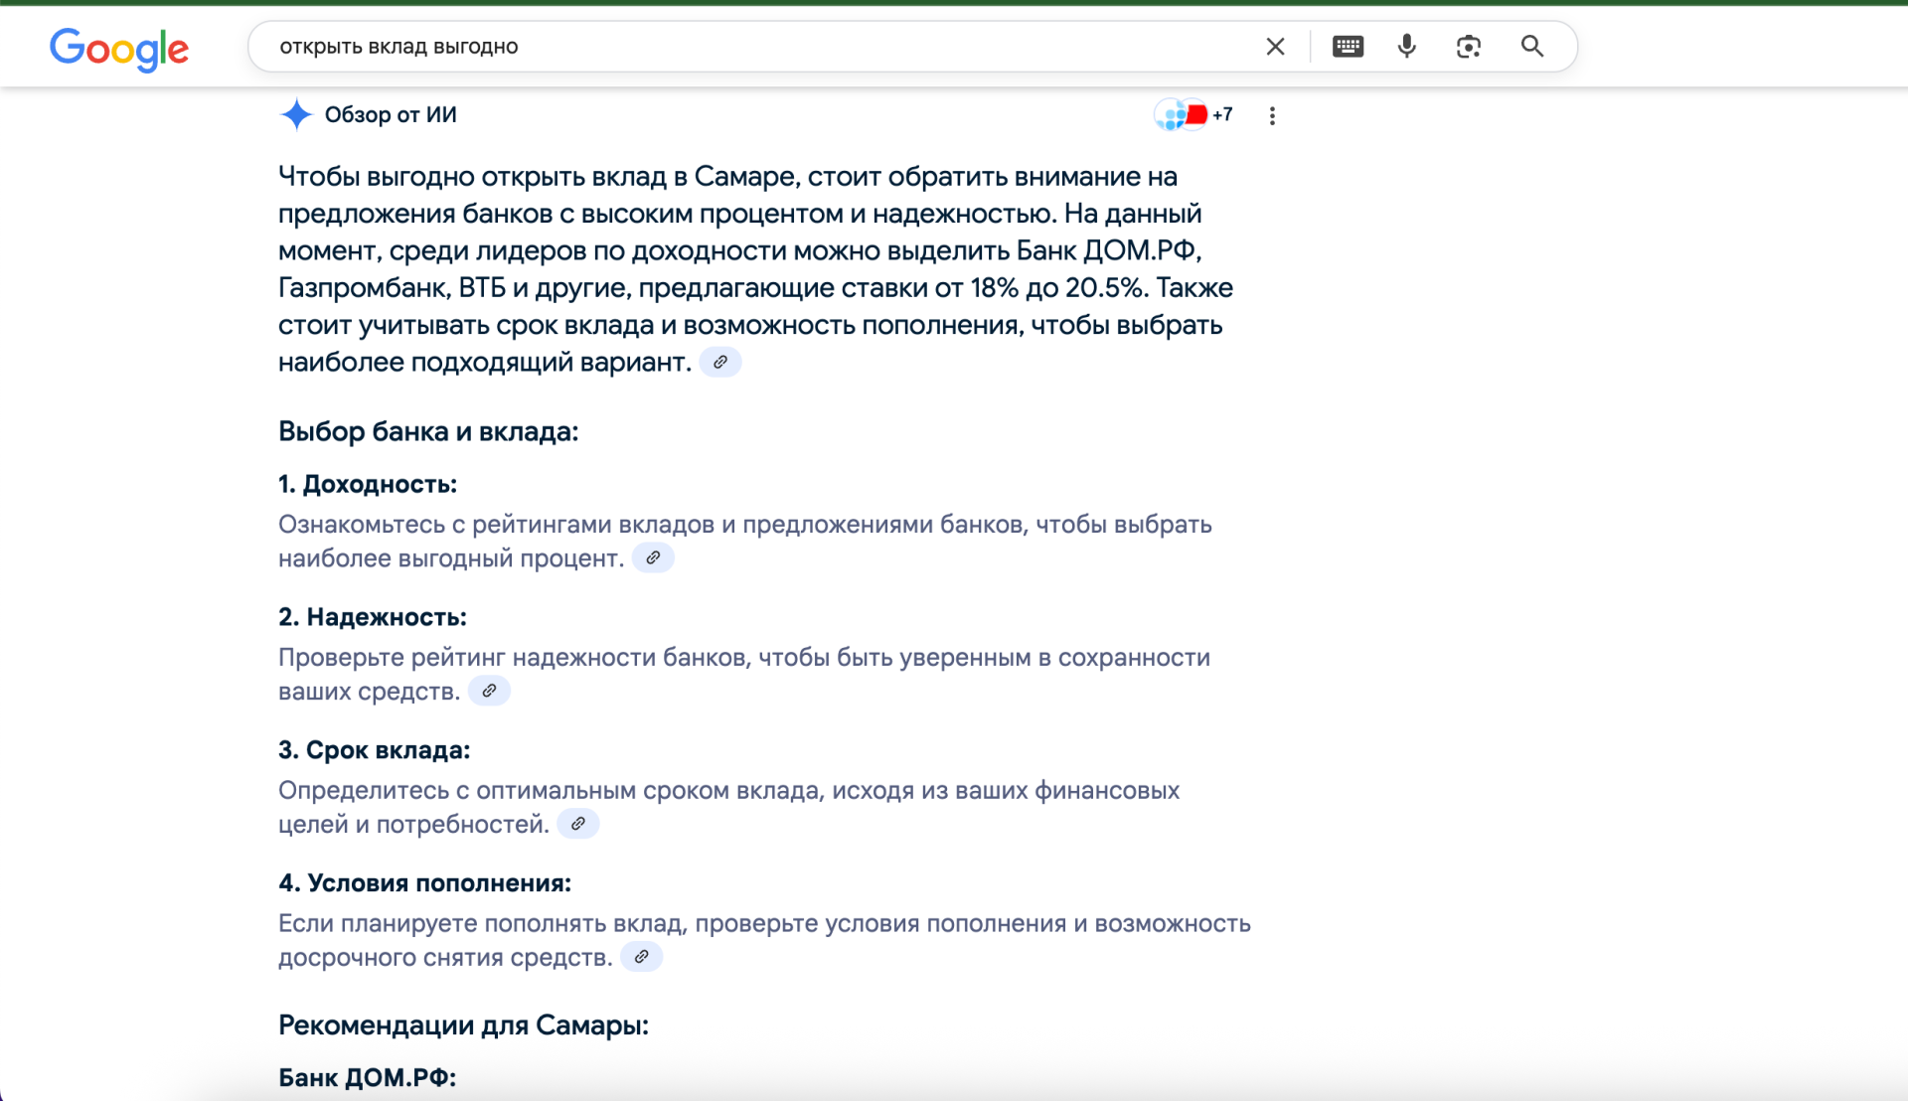The width and height of the screenshot is (1908, 1101).
Task: Open source link after 'наиболее подходящий вариант'
Action: tap(720, 363)
